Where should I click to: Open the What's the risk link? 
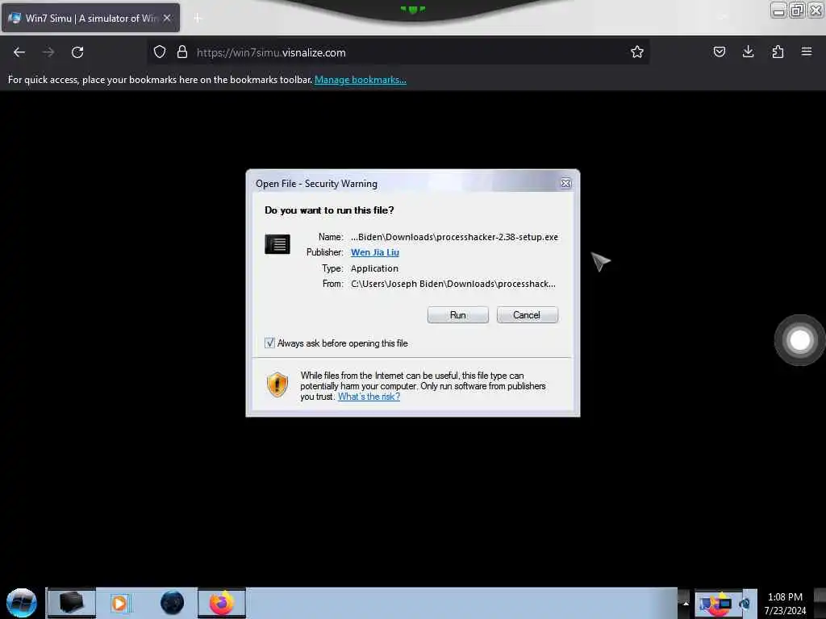tap(369, 397)
